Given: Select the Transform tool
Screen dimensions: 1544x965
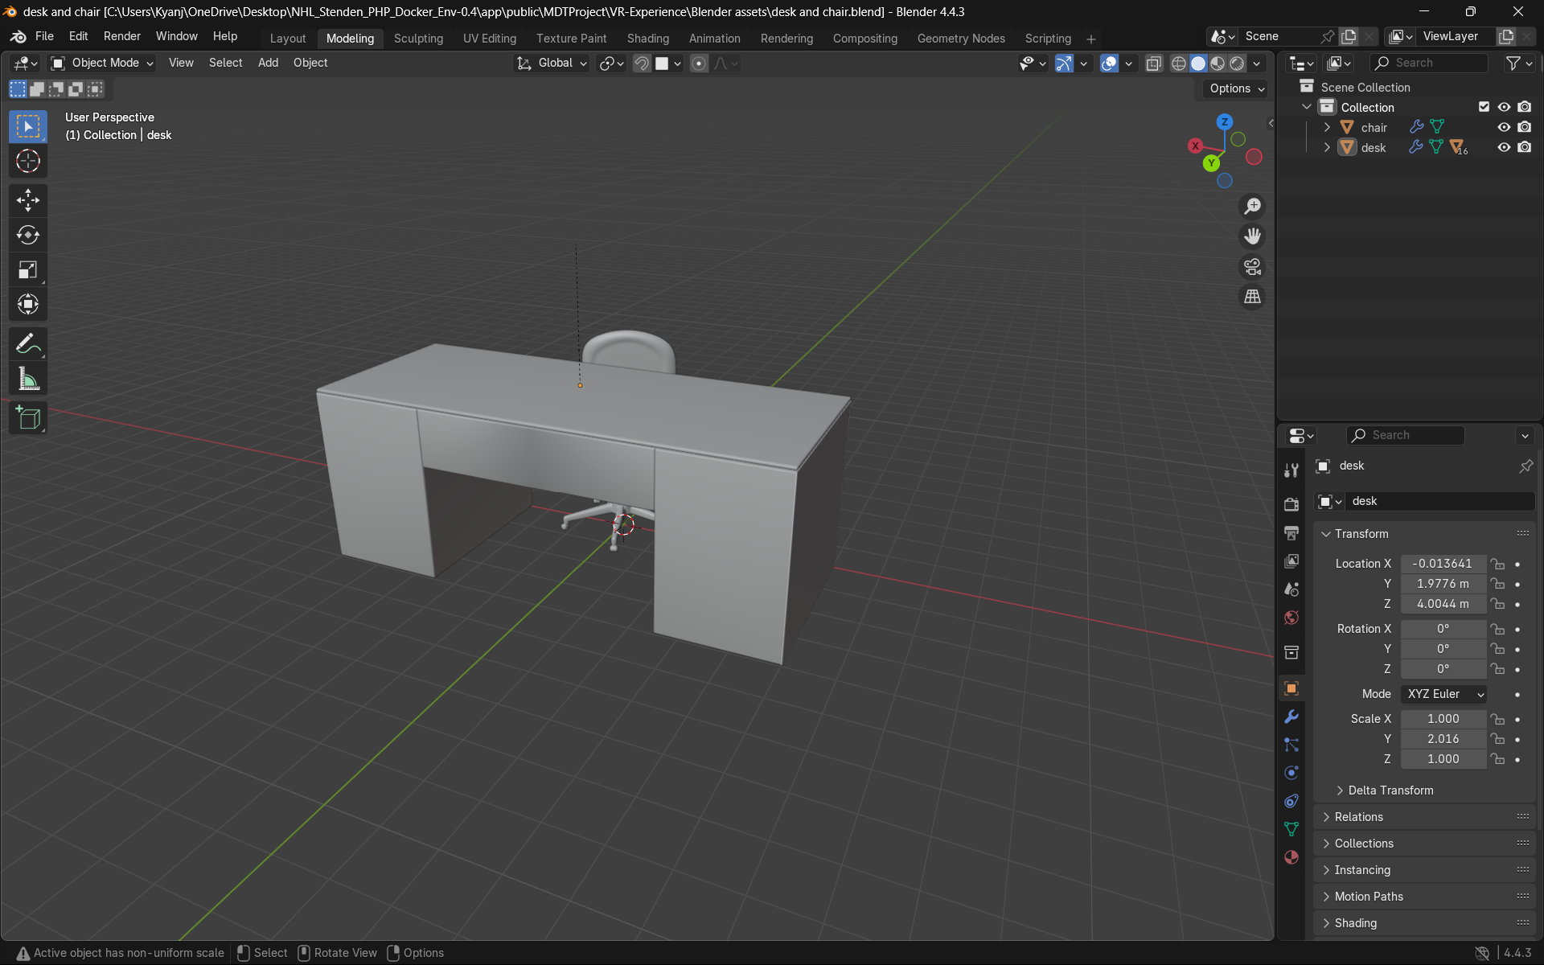Looking at the screenshot, I should point(28,304).
